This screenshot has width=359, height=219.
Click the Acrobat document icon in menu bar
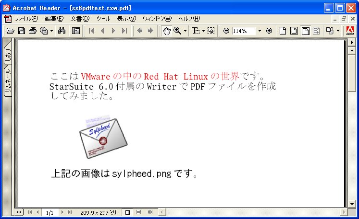coord(8,19)
